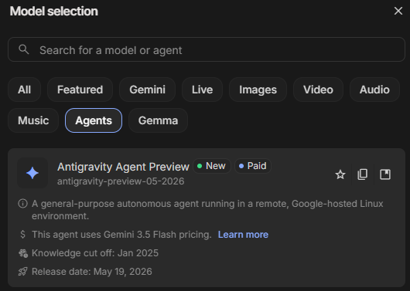Select the Featured filter chip
This screenshot has height=291, width=410.
click(80, 90)
